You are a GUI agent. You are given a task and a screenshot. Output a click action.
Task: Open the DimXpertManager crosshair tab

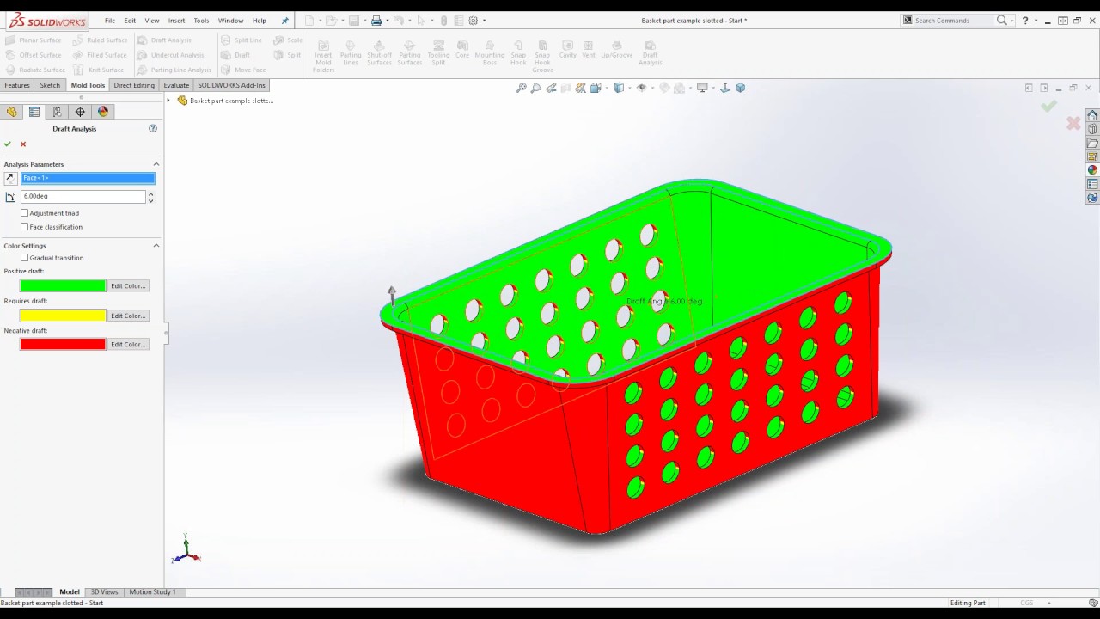pos(81,112)
